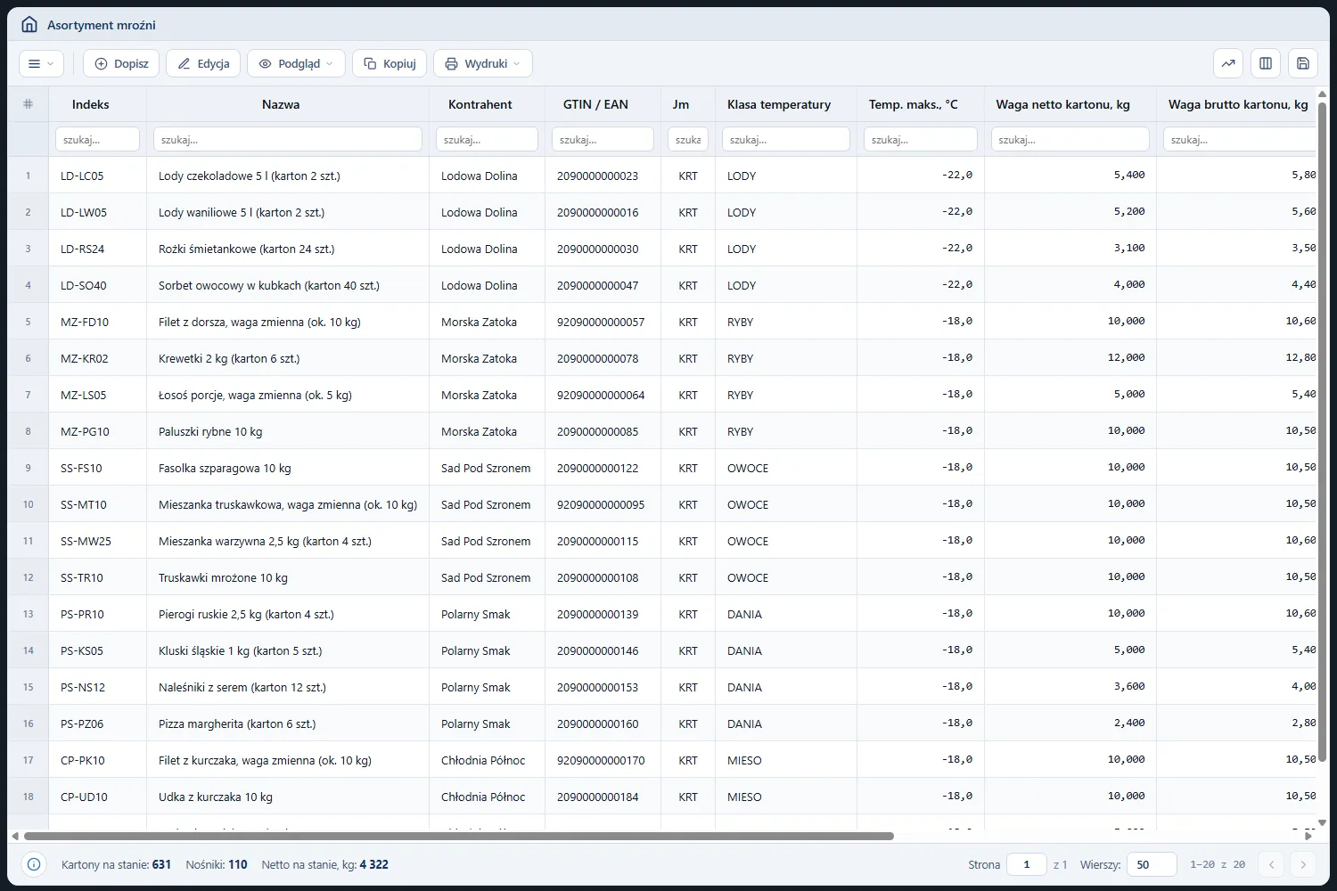Go to the previous page arrow
Viewport: 1337px width, 891px height.
(x=1272, y=864)
